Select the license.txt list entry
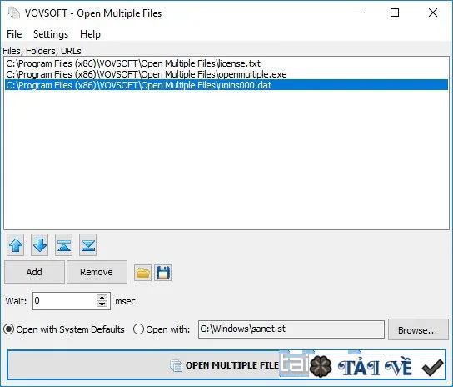The image size is (453, 387). 226,63
